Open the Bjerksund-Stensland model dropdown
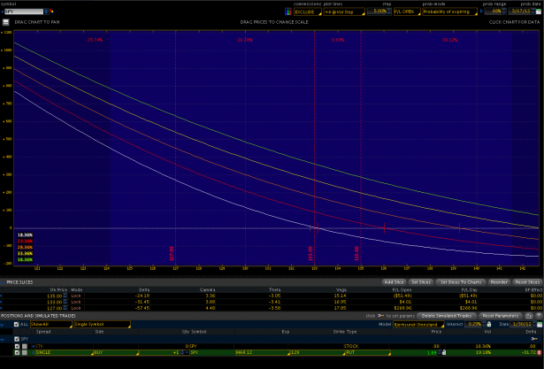The height and width of the screenshot is (369, 544). point(418,324)
